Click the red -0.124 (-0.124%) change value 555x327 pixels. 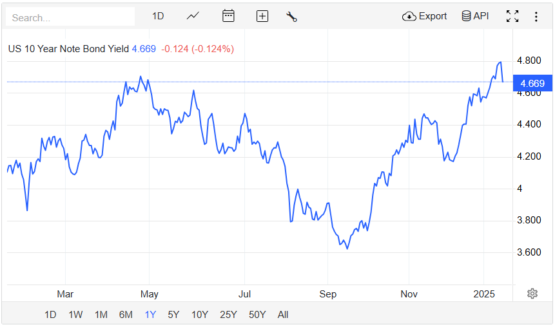(x=197, y=49)
